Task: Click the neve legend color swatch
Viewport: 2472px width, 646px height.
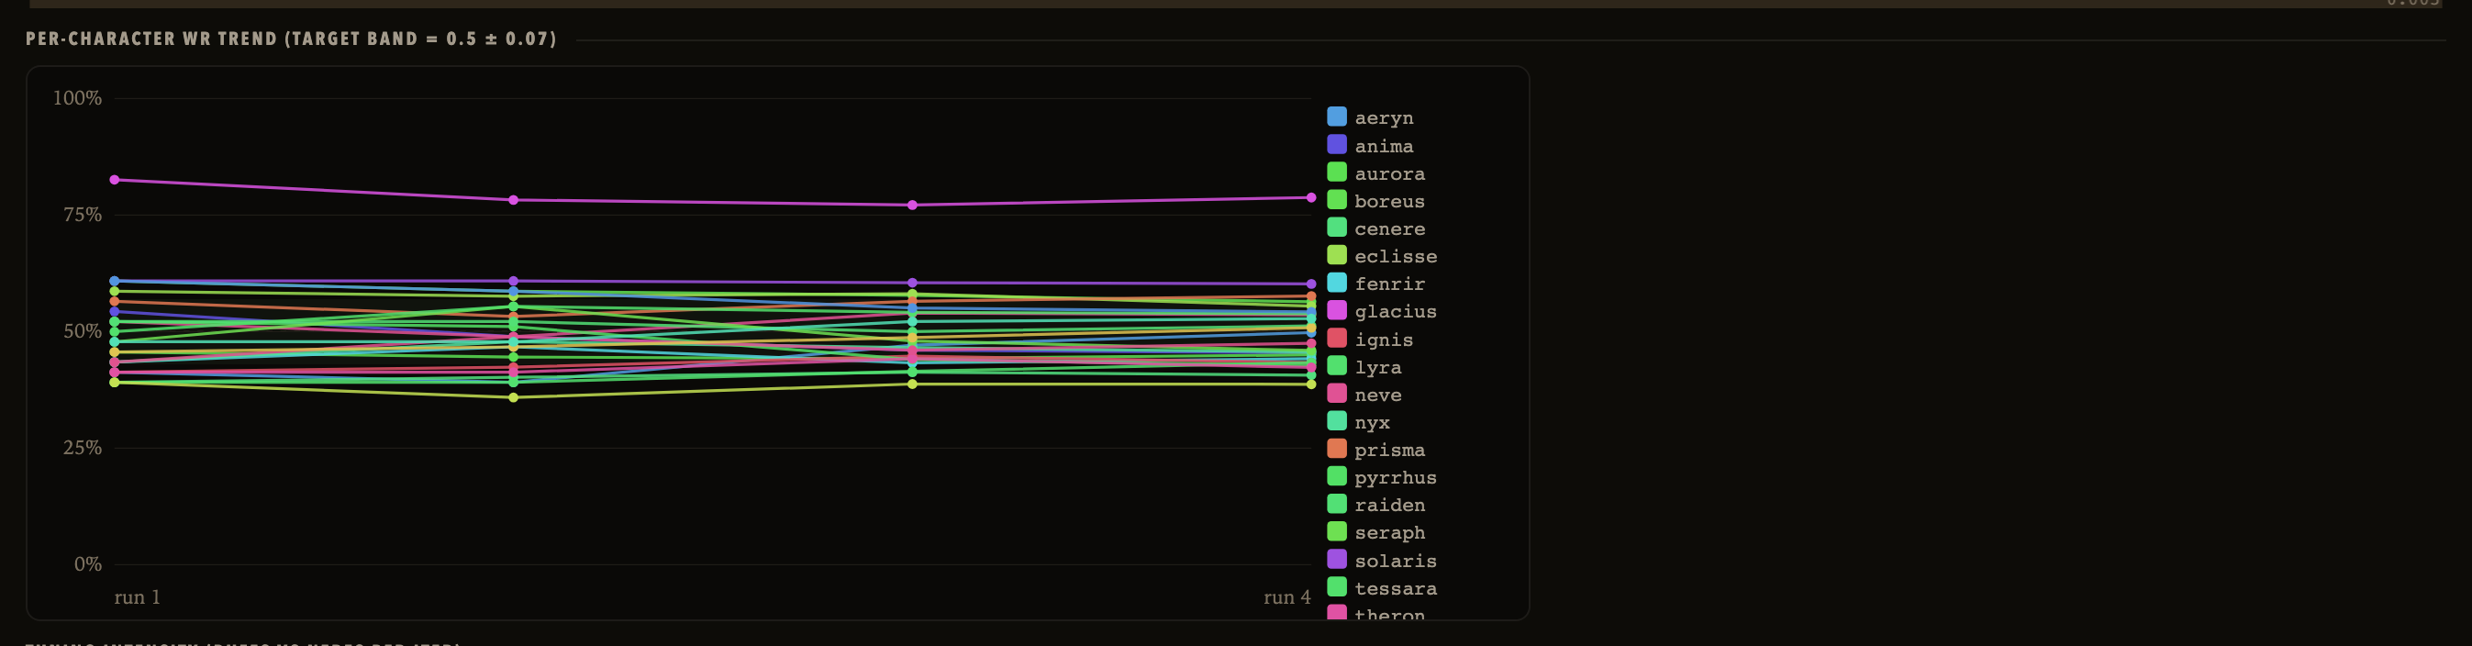Action: coord(1336,394)
